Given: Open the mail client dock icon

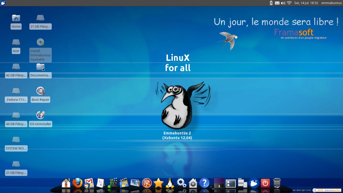Looking at the screenshot, I should [89, 183].
